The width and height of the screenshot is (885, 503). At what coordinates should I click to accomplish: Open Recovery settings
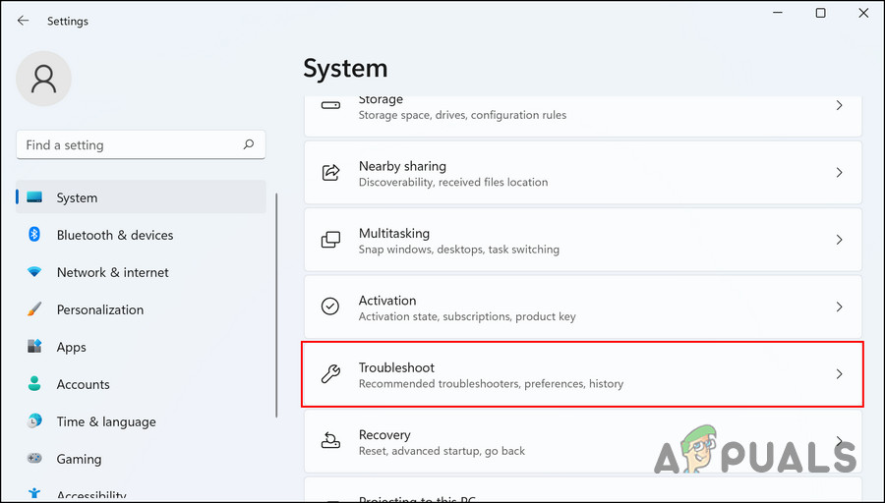coord(583,441)
